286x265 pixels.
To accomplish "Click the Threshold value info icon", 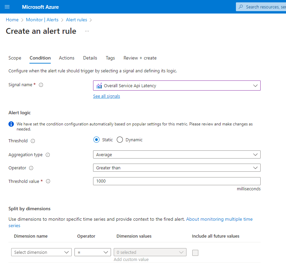I will (x=48, y=181).
